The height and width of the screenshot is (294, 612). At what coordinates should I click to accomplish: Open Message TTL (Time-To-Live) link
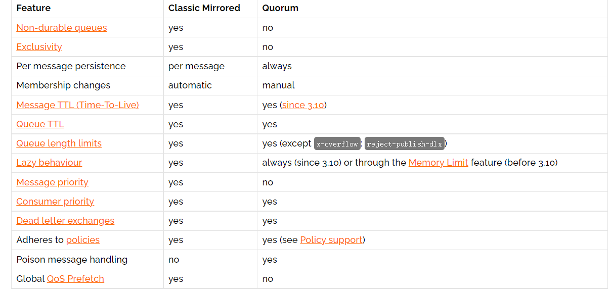(x=77, y=105)
